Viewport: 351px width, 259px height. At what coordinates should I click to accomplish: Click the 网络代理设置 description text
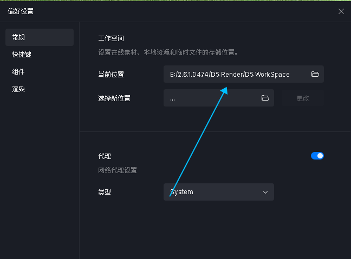tap(118, 170)
